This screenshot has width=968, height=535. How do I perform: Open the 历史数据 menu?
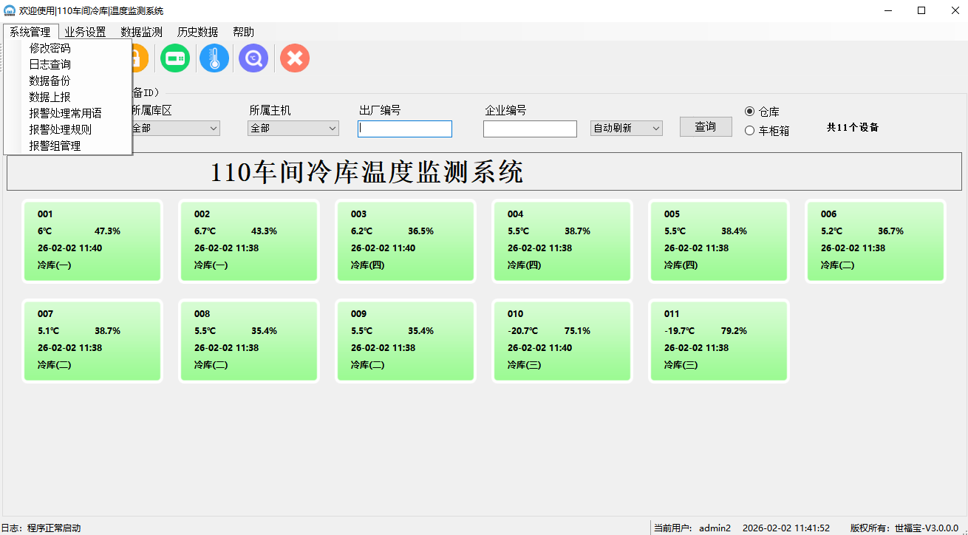[197, 32]
